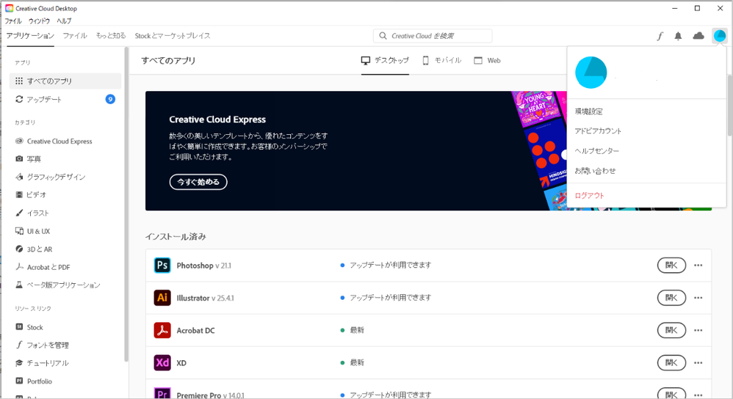Select すべてのアプリ in sidebar
Viewport: 733px width, 399px height.
pos(65,81)
